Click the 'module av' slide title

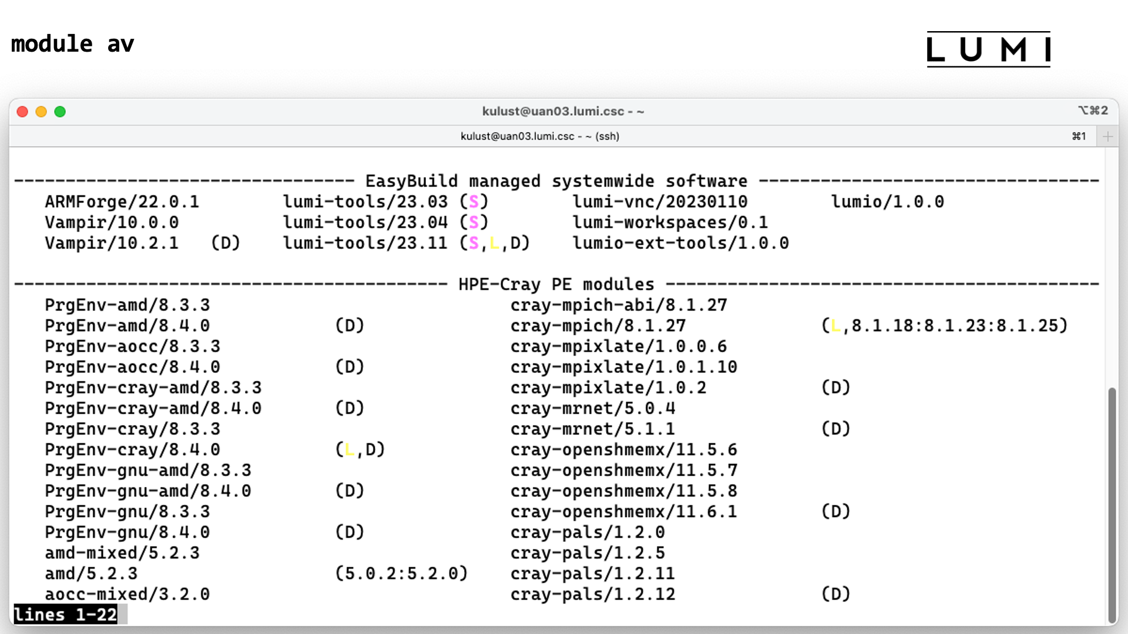coord(73,44)
